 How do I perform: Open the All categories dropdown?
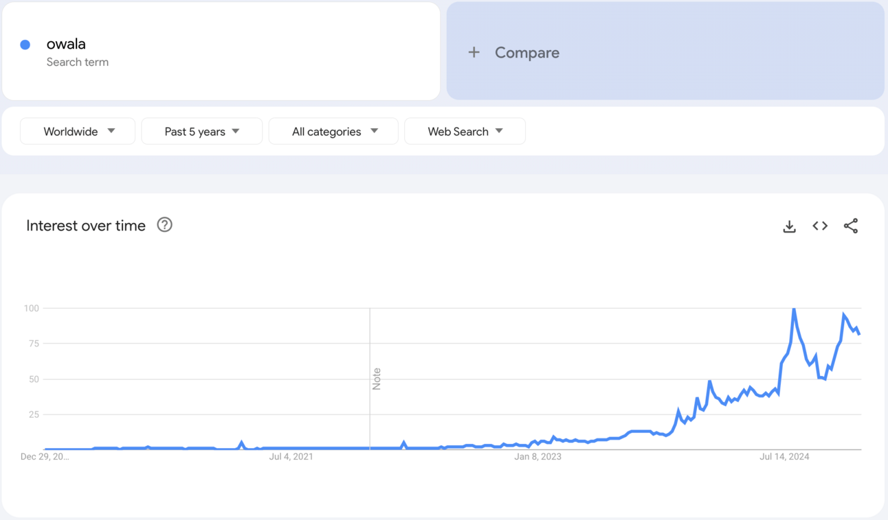[x=333, y=131]
